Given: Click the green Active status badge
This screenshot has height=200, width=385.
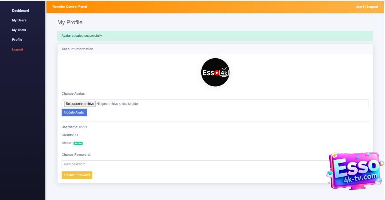Looking at the screenshot, I should click(x=78, y=143).
